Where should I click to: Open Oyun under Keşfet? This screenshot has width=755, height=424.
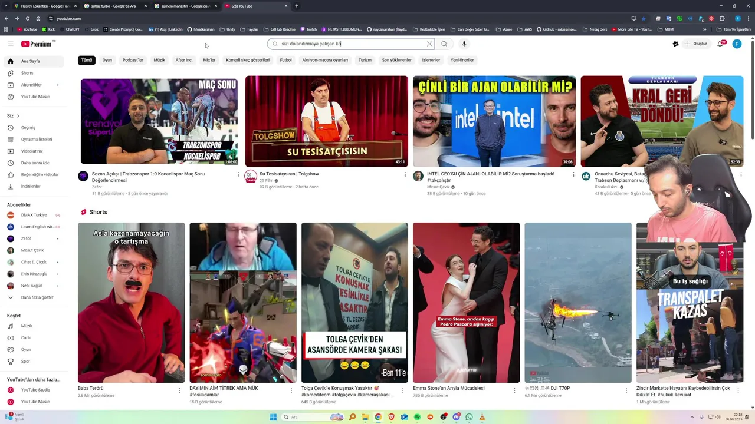[x=34, y=349]
